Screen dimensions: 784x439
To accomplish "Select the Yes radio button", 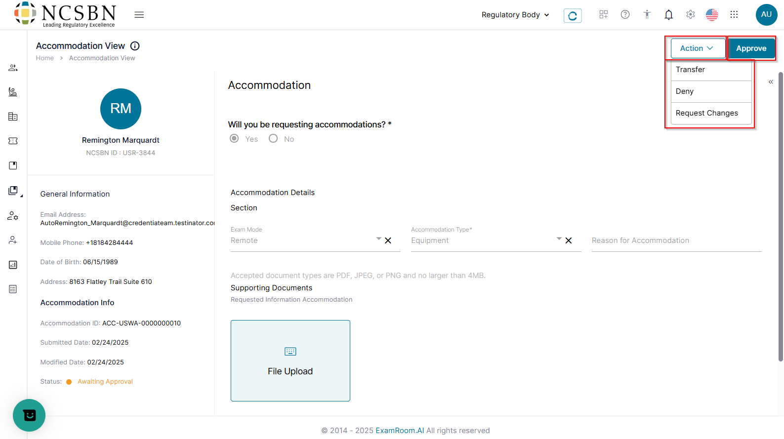I will tap(234, 139).
